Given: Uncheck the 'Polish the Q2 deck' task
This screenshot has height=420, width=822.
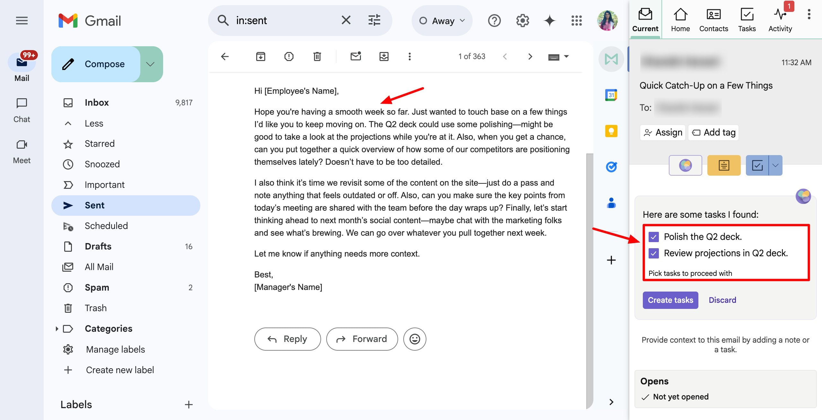Looking at the screenshot, I should [654, 237].
